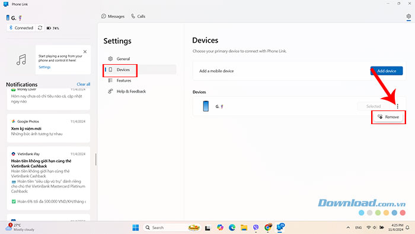Open the three-dot menu for device G.

(x=398, y=106)
